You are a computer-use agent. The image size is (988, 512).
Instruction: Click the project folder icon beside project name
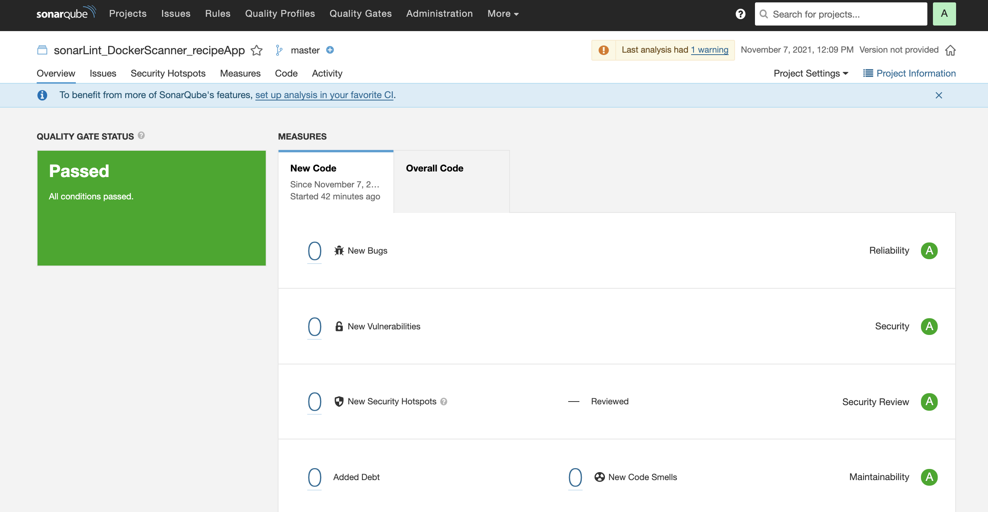pyautogui.click(x=42, y=50)
